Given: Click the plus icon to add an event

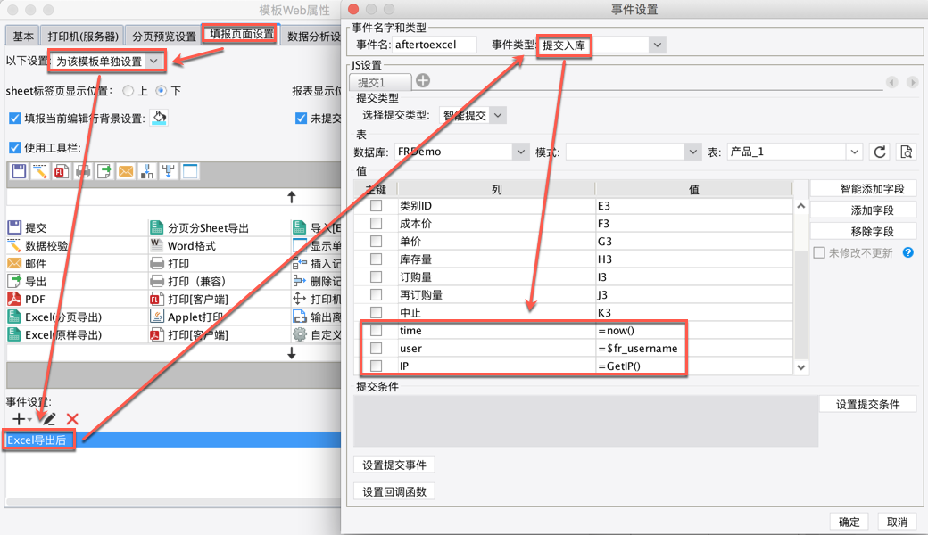Looking at the screenshot, I should (19, 418).
